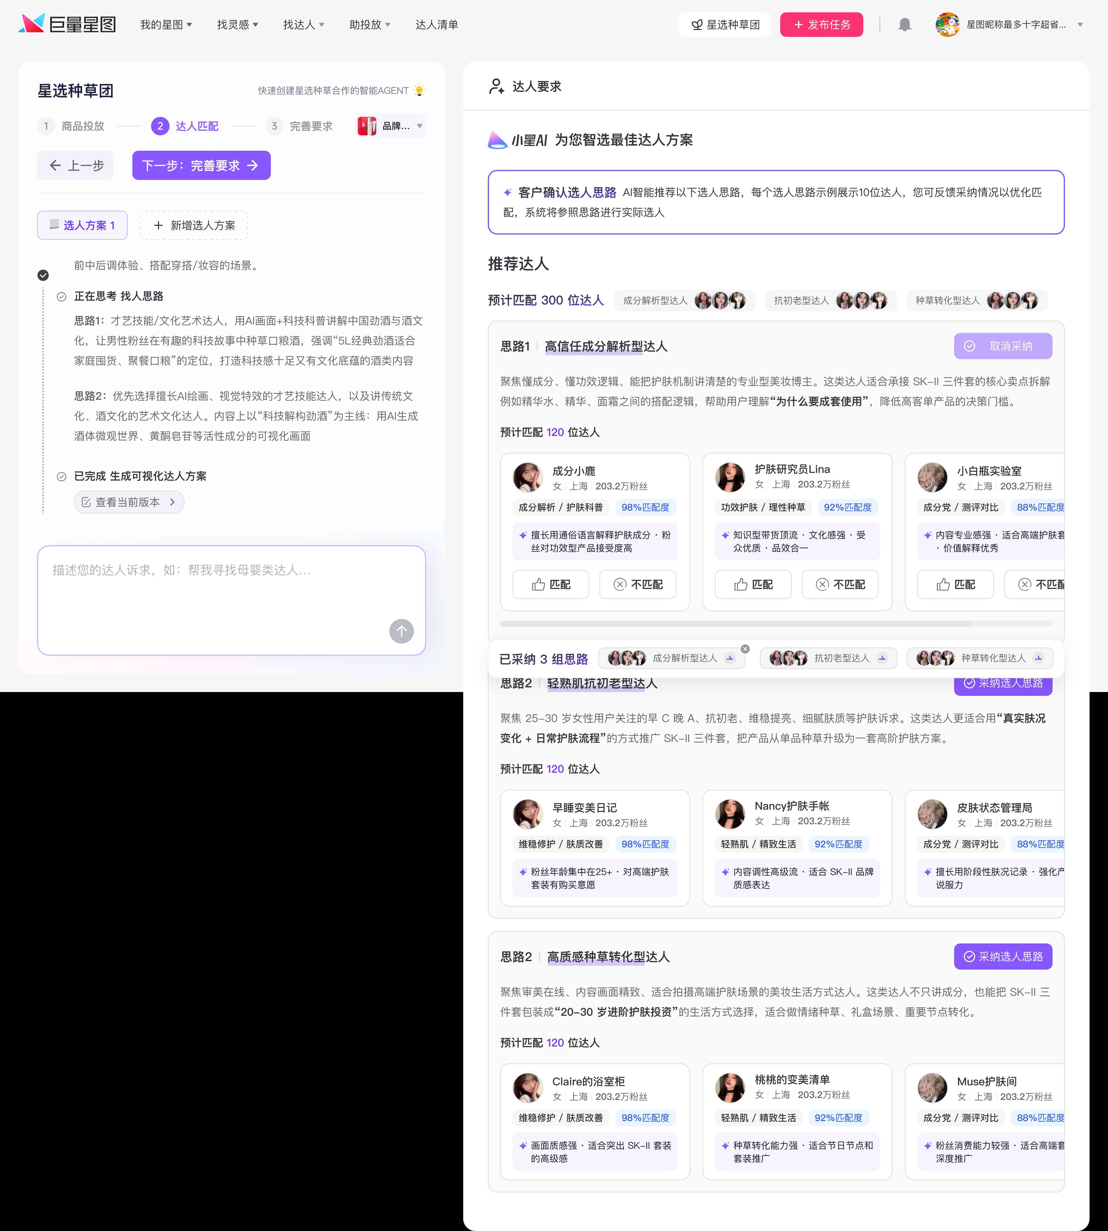Toggle 正在思考 选人思路 step check

[62, 297]
